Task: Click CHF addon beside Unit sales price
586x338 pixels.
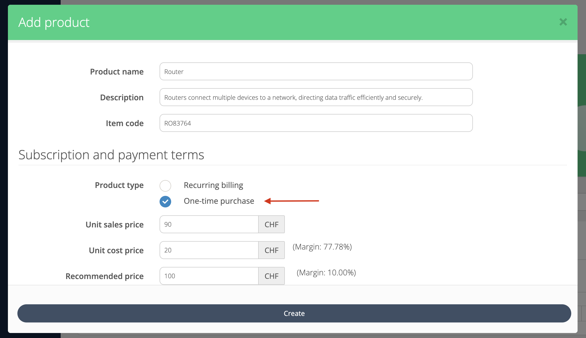Action: tap(271, 224)
